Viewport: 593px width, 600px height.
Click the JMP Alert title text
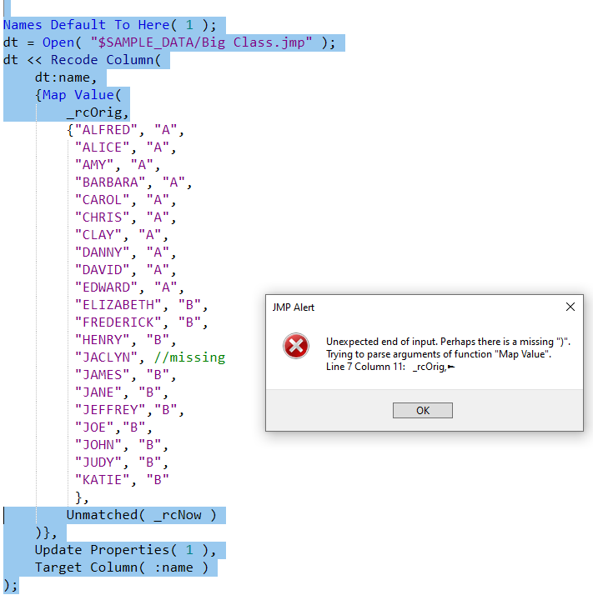click(x=293, y=307)
